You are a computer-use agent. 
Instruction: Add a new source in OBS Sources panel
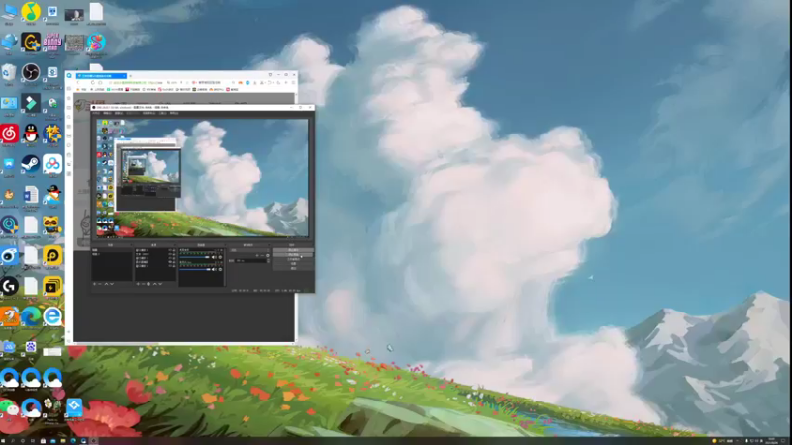click(x=138, y=284)
